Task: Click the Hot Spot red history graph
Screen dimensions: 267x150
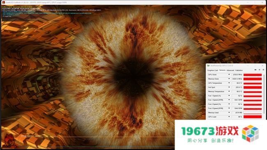Action: 253,87
